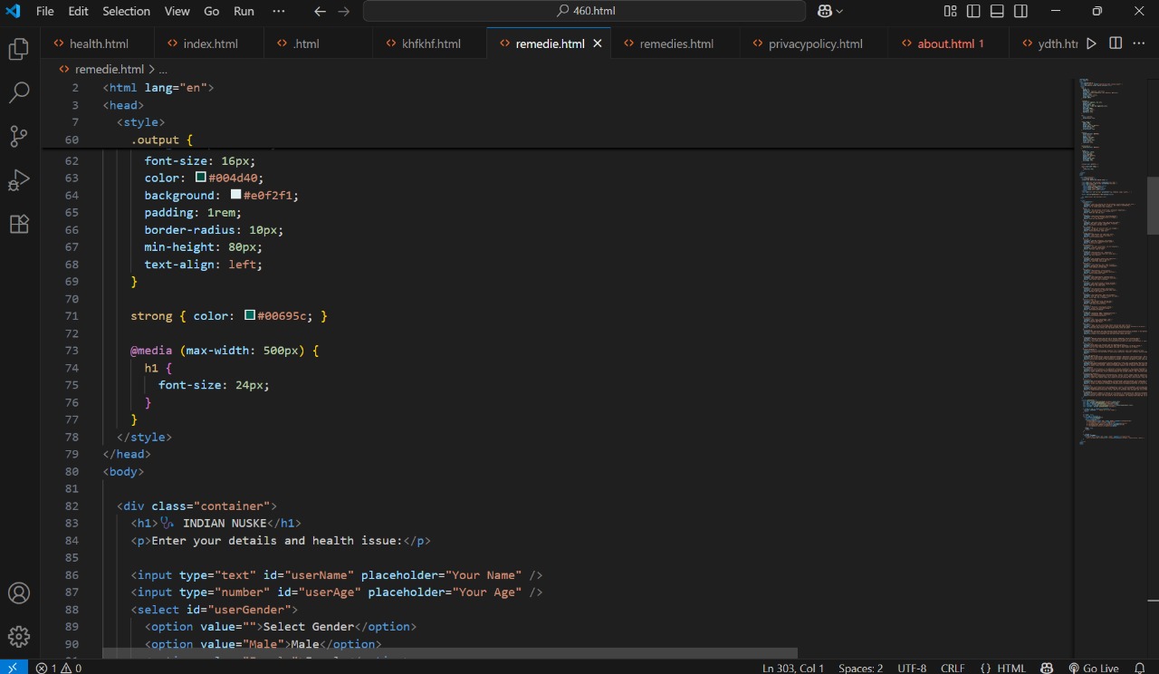Open the Accounts icon in activity bar
Screen dimensions: 1159x674
(x=19, y=593)
